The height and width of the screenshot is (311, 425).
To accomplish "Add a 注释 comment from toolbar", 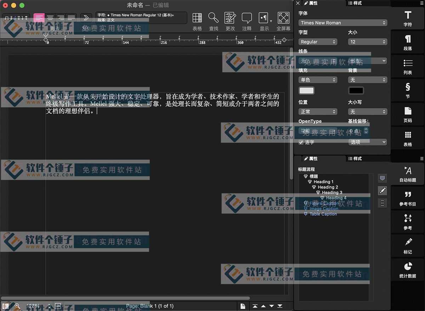I will [x=247, y=21].
